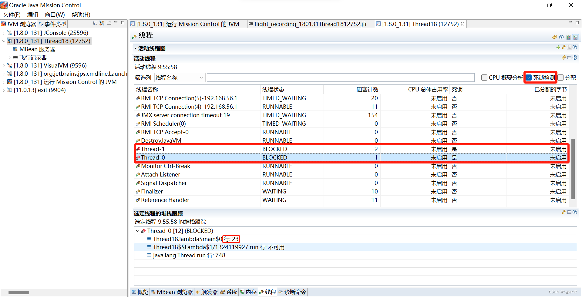Maximize the JVM browser panel
The image size is (582, 297).
(123, 23)
